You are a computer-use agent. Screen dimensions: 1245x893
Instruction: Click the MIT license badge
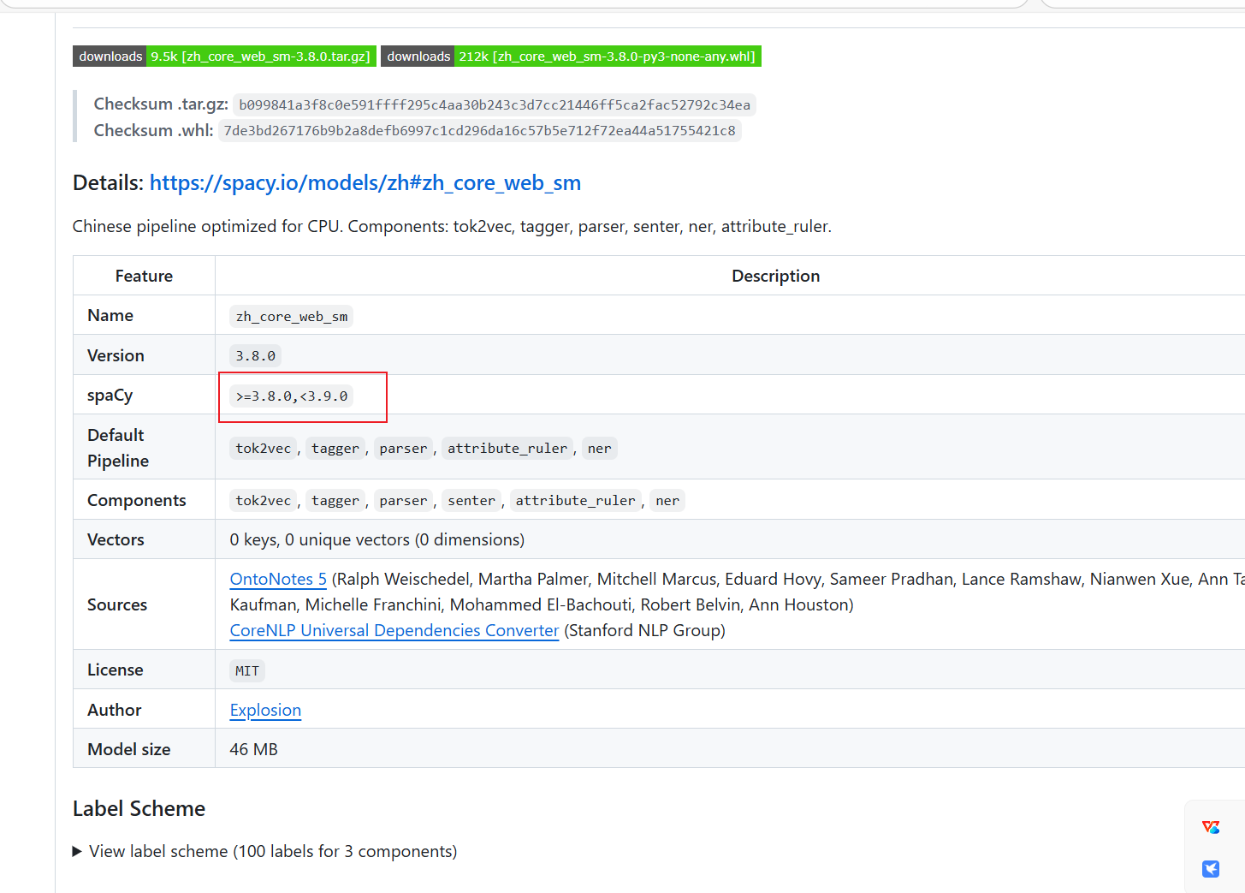246,670
